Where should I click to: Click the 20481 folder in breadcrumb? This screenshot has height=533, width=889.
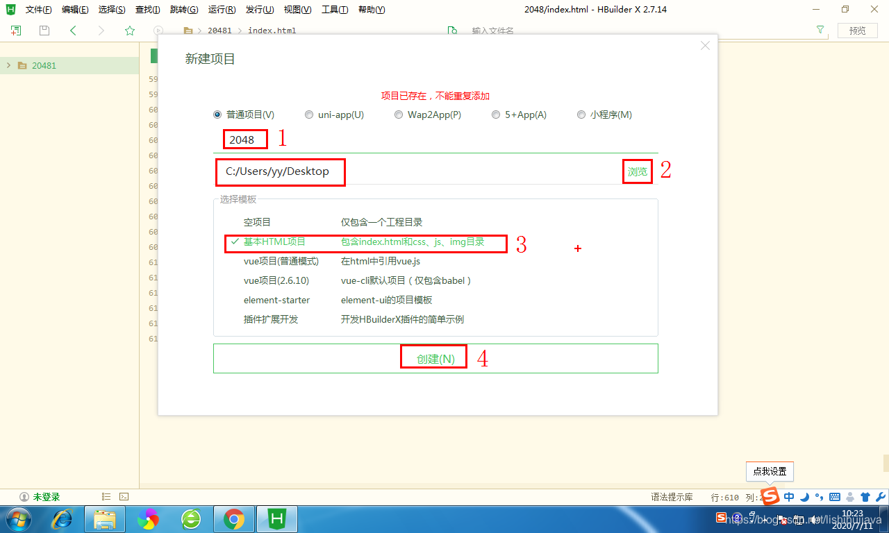pos(219,31)
